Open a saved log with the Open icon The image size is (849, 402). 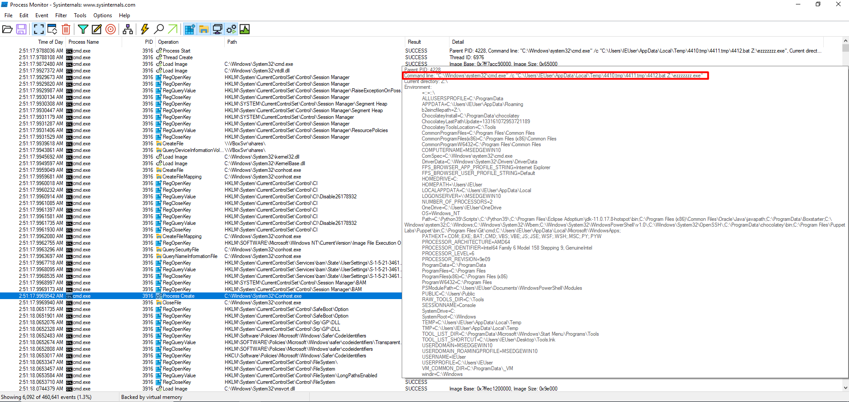pos(7,29)
